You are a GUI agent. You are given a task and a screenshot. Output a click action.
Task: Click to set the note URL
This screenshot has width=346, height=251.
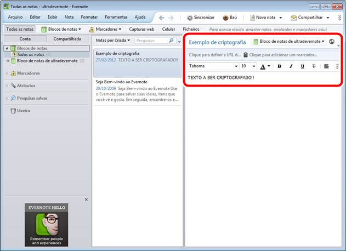(214, 55)
